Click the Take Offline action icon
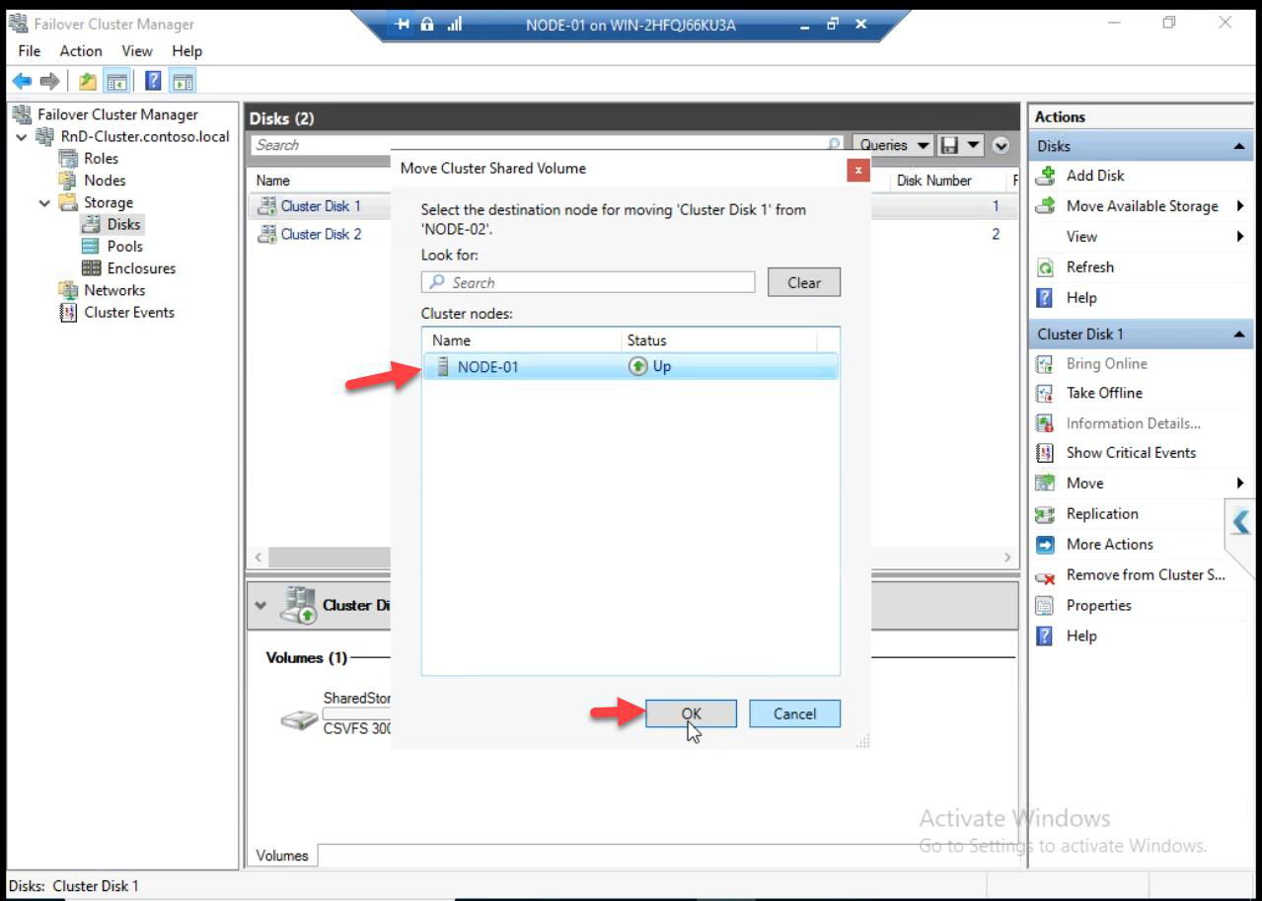The width and height of the screenshot is (1262, 901). [1045, 393]
